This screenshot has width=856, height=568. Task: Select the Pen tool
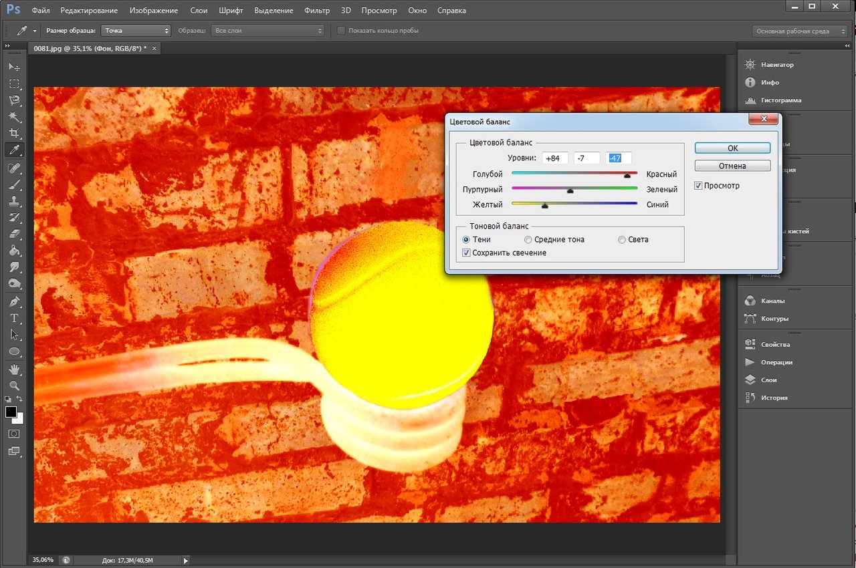(14, 301)
